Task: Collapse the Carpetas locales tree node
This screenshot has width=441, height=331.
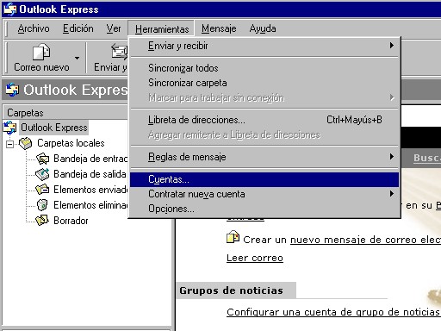Action: coord(10,144)
